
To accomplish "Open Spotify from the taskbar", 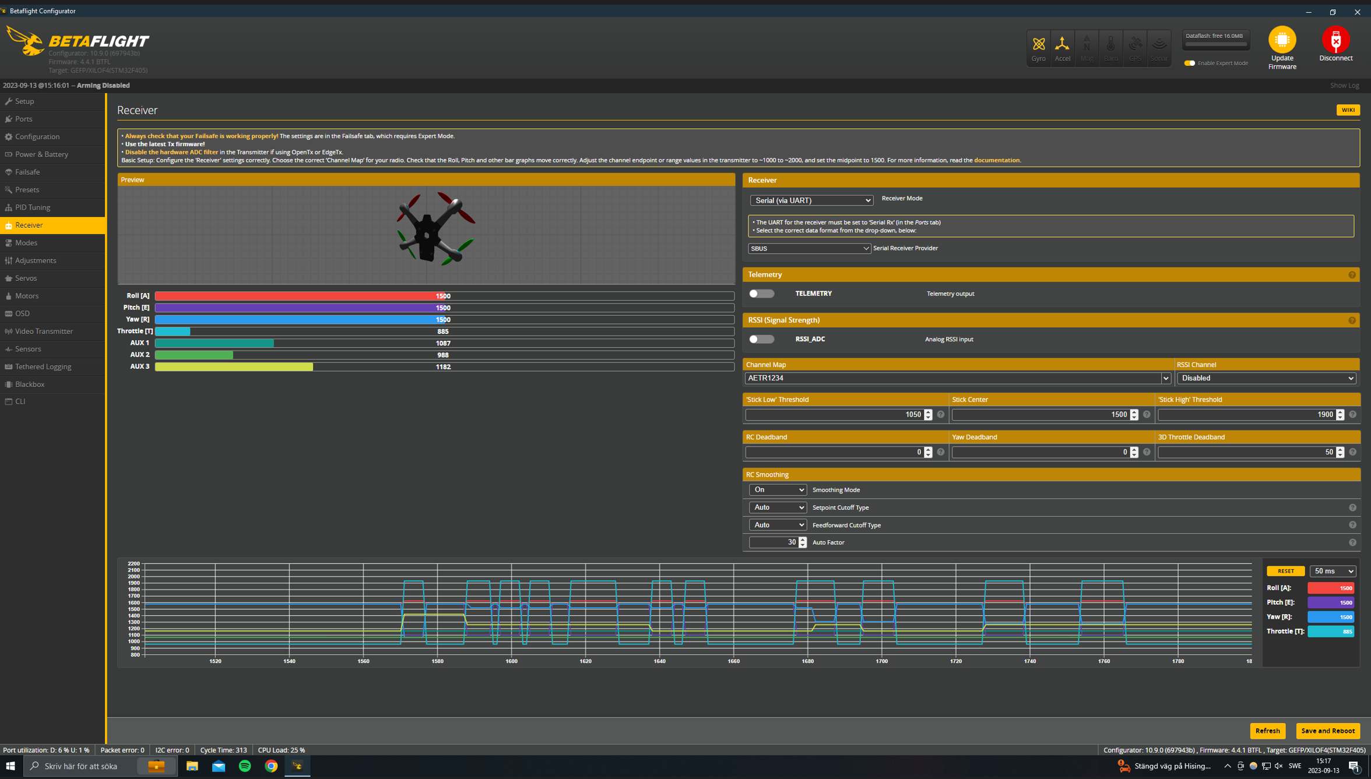I will 245,766.
